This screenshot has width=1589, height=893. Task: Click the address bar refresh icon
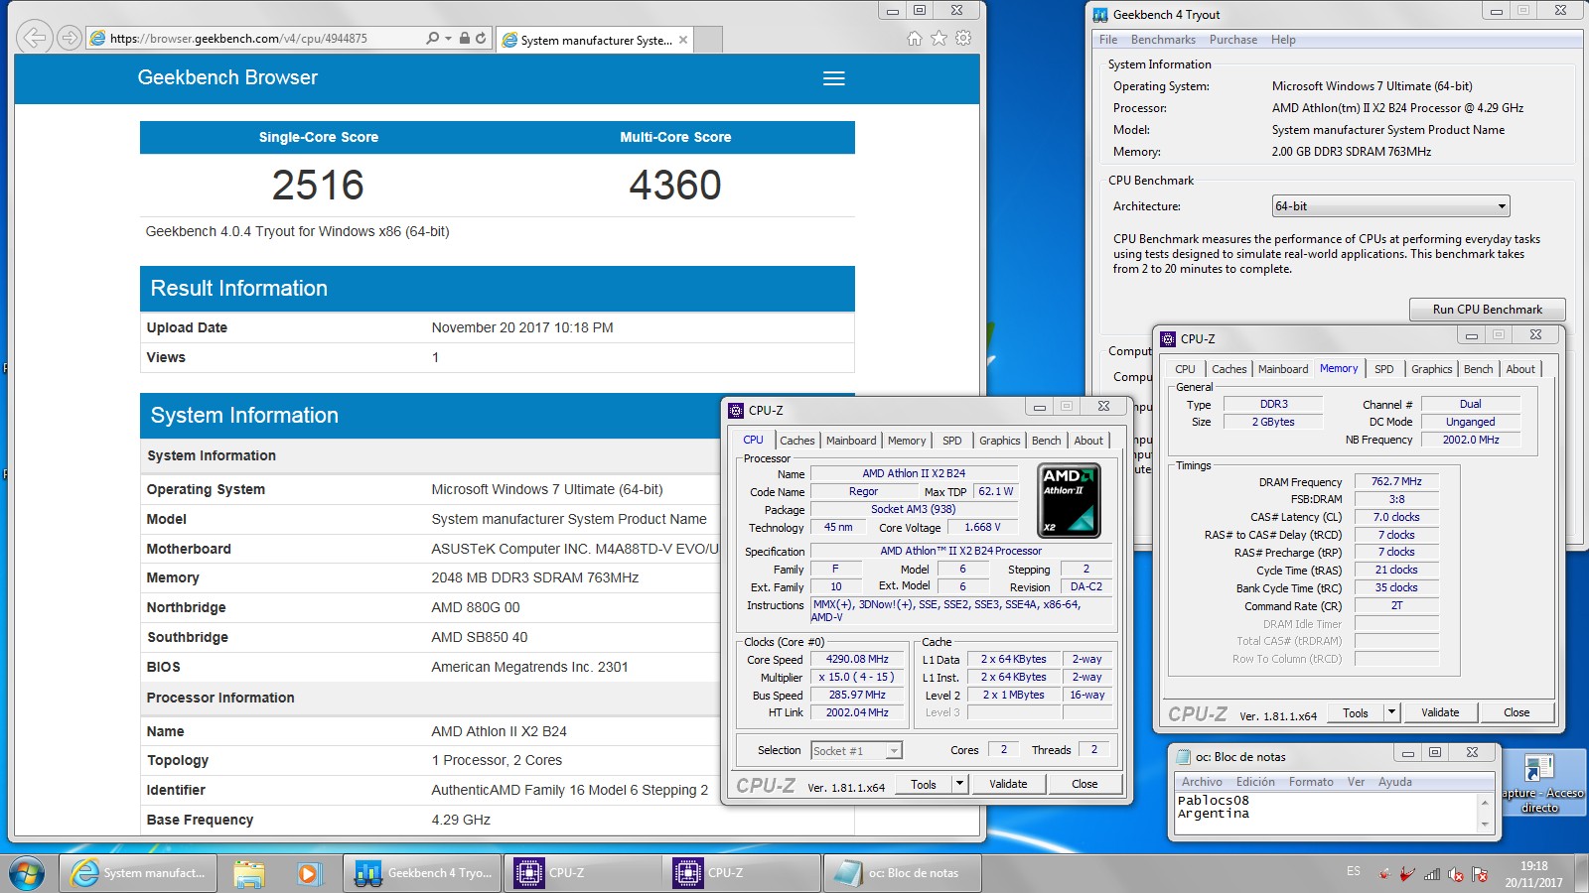(x=482, y=38)
